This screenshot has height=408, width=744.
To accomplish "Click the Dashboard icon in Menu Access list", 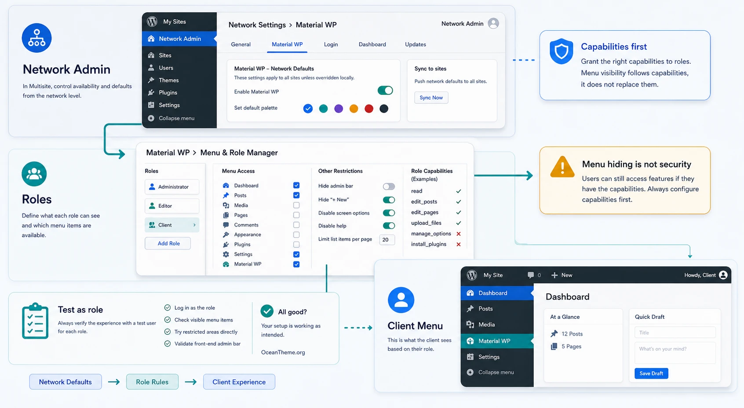I will (x=226, y=185).
